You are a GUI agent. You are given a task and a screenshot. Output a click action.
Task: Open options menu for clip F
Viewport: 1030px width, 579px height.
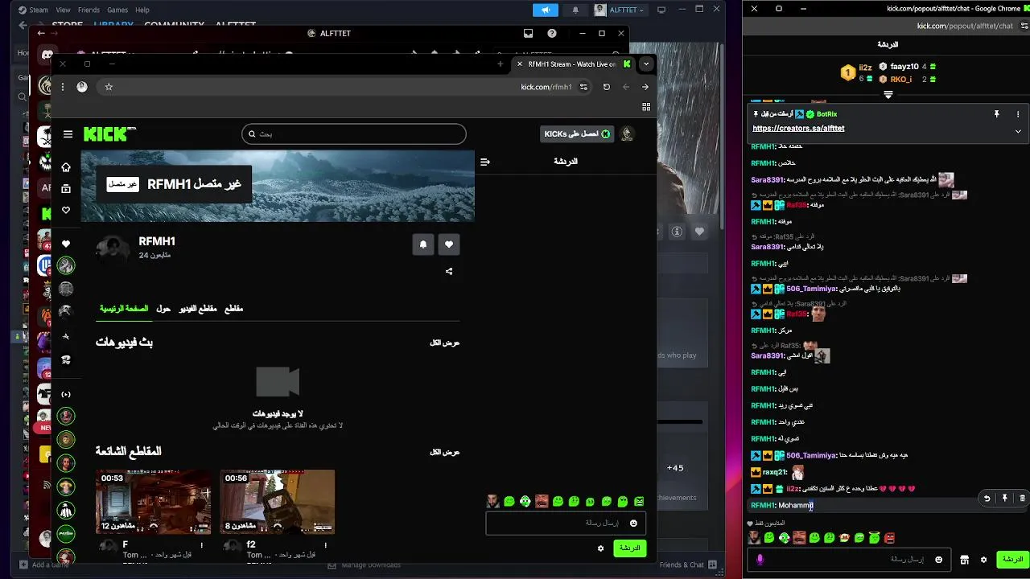pos(202,545)
